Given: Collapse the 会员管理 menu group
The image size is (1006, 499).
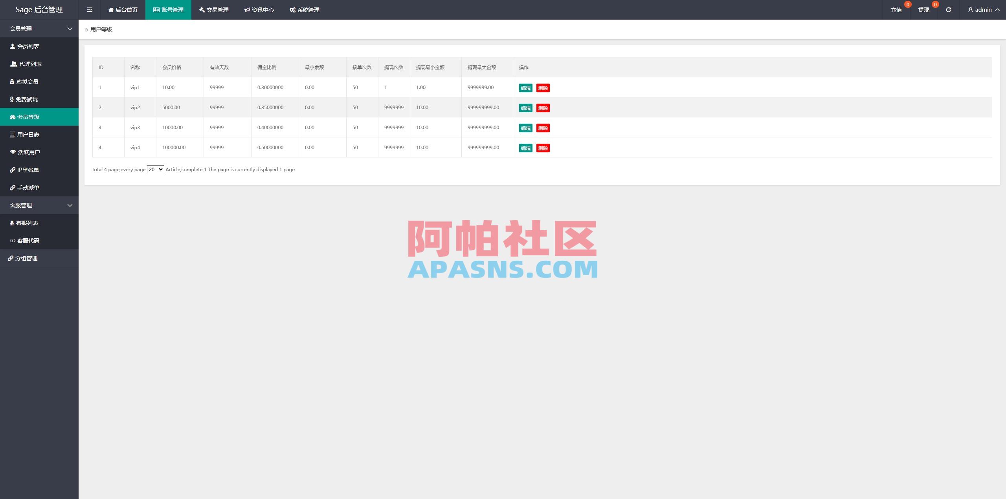Looking at the screenshot, I should (39, 28).
